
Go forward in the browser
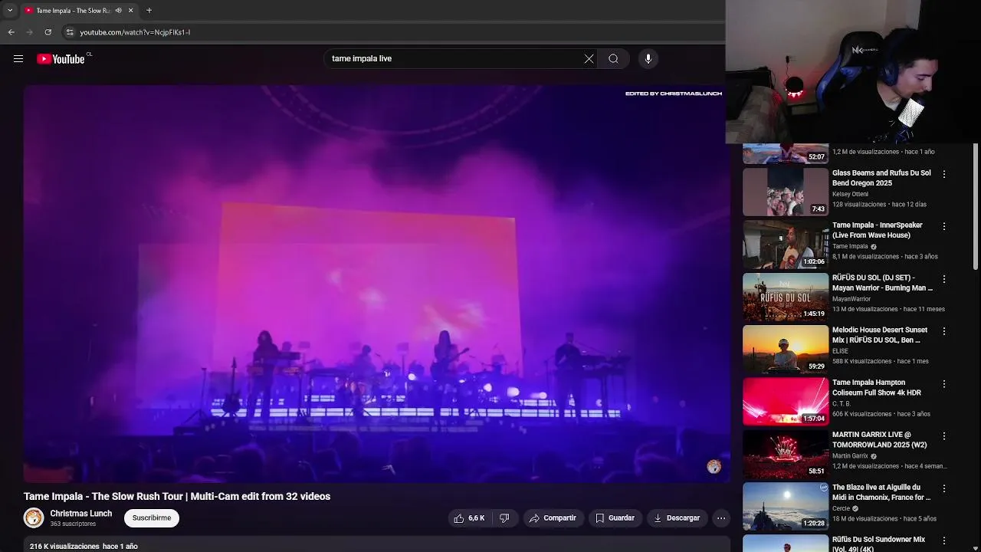29,32
